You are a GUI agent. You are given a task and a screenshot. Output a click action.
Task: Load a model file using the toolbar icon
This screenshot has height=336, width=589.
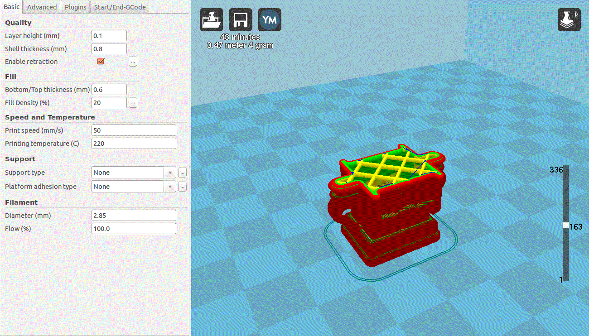point(211,19)
